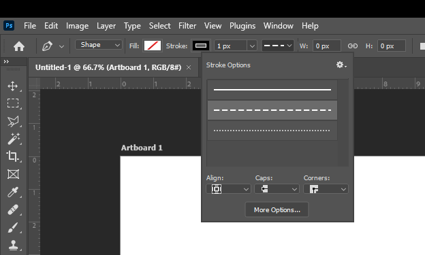Switch to the Untitled-1 document tab
This screenshot has height=255, width=425.
click(108, 67)
